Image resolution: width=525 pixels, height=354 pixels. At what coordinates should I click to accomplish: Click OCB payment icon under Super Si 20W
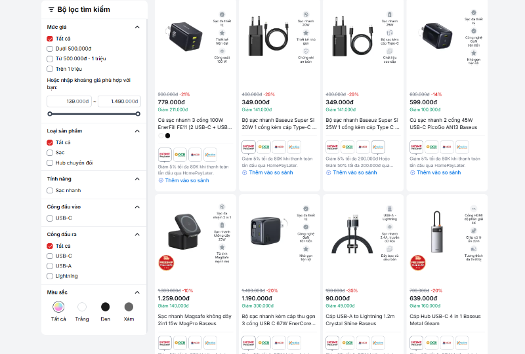264,147
